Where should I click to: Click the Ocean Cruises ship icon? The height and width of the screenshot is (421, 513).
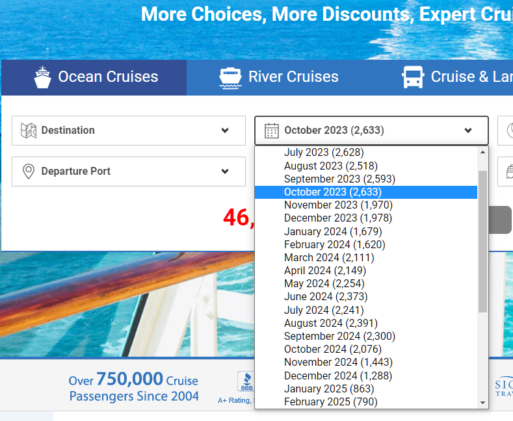(42, 77)
